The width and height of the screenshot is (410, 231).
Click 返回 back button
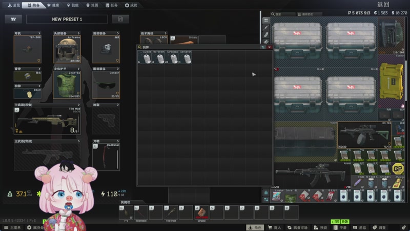click(x=383, y=5)
